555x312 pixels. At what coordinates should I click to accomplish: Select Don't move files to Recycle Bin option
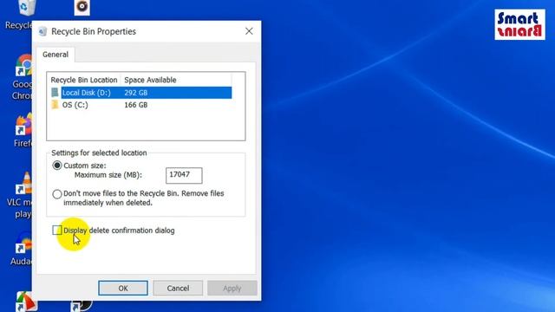(57, 194)
